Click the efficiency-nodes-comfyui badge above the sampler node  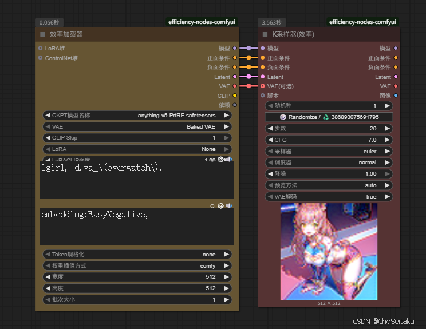(x=362, y=22)
